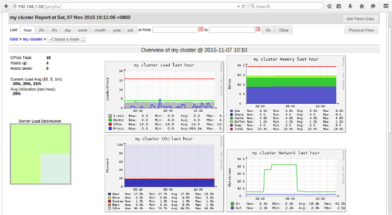This screenshot has height=215, width=392.
Task: Click the 'Hosts up:' label
Action: click(19, 63)
